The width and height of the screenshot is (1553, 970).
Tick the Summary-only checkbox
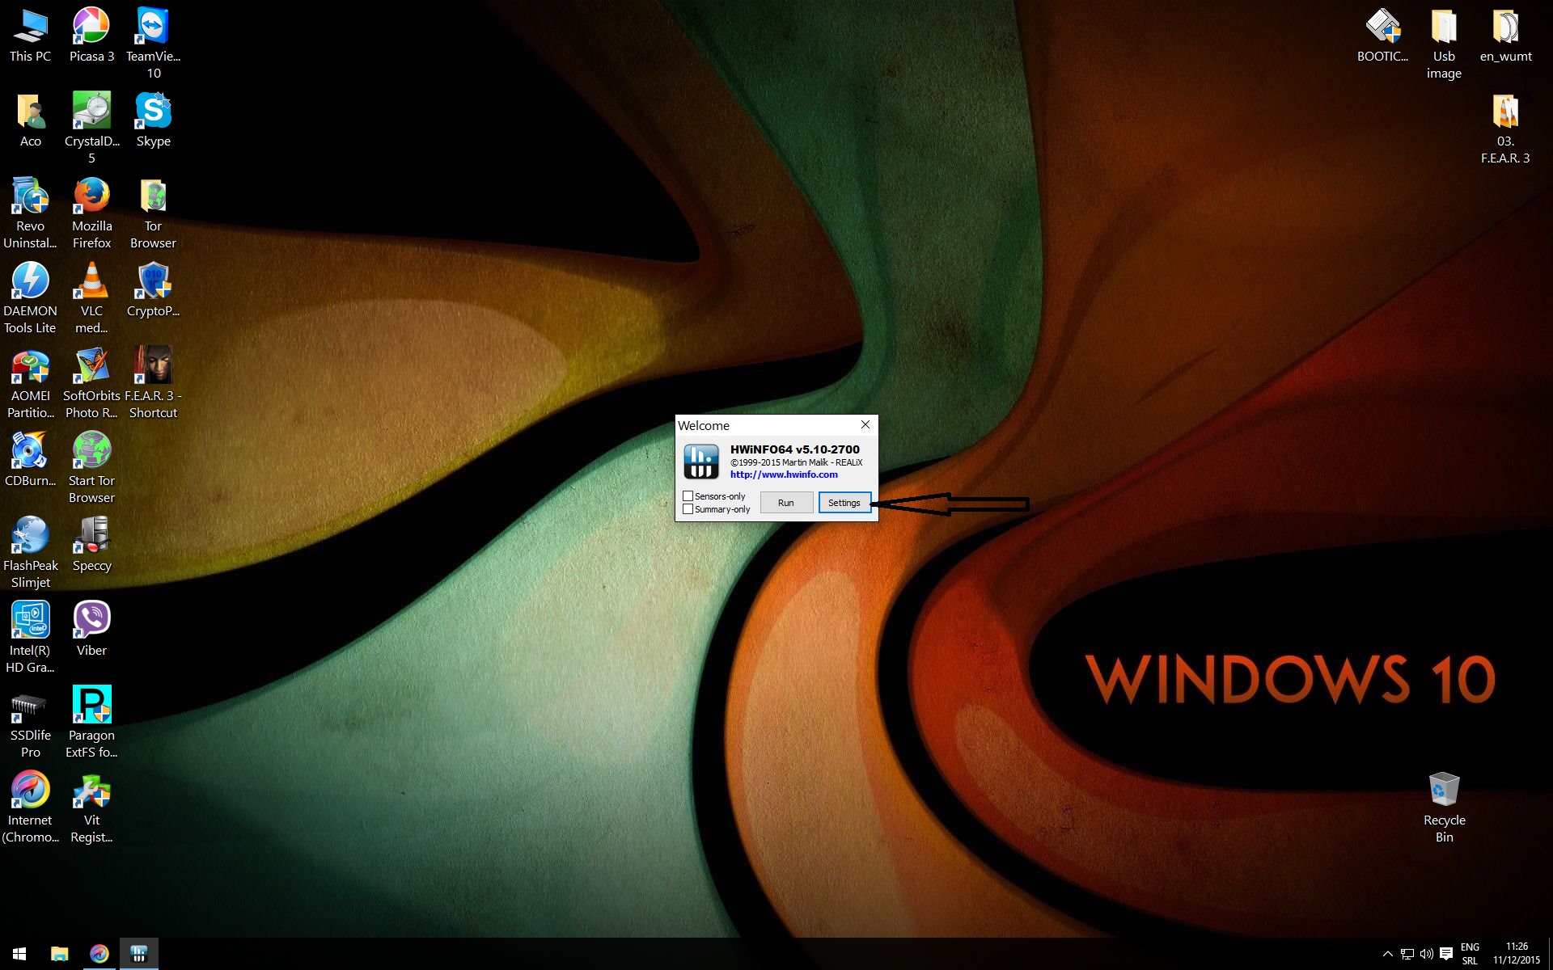pyautogui.click(x=688, y=509)
